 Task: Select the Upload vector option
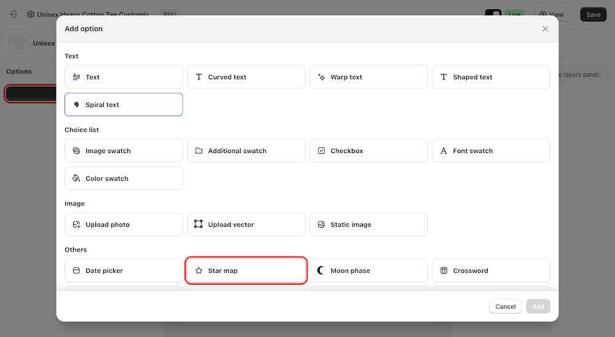246,224
